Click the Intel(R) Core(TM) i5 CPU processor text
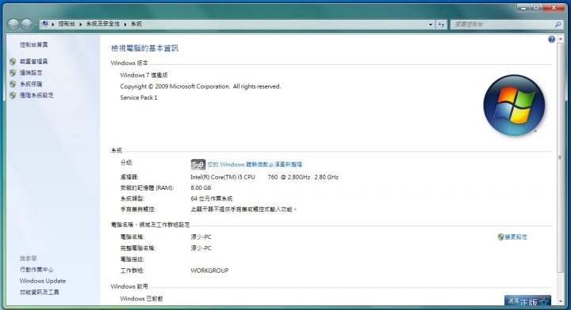Image resolution: width=571 pixels, height=310 pixels. point(223,177)
